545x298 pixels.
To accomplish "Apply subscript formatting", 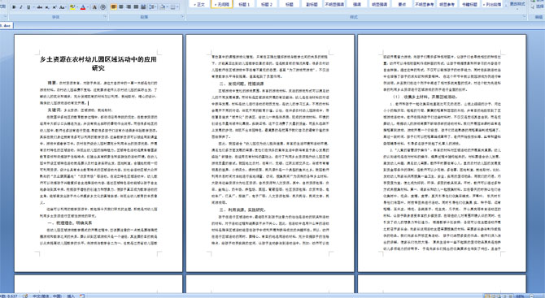I will coord(47,7).
